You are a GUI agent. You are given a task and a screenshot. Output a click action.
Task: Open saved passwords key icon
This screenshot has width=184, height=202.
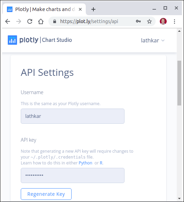tap(138, 21)
